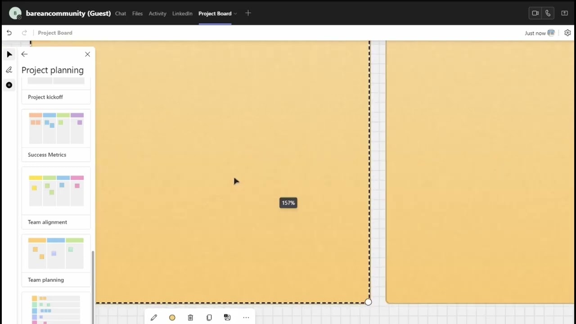Open the create (plus) panel in left toolbar
Image resolution: width=576 pixels, height=324 pixels.
(9, 85)
